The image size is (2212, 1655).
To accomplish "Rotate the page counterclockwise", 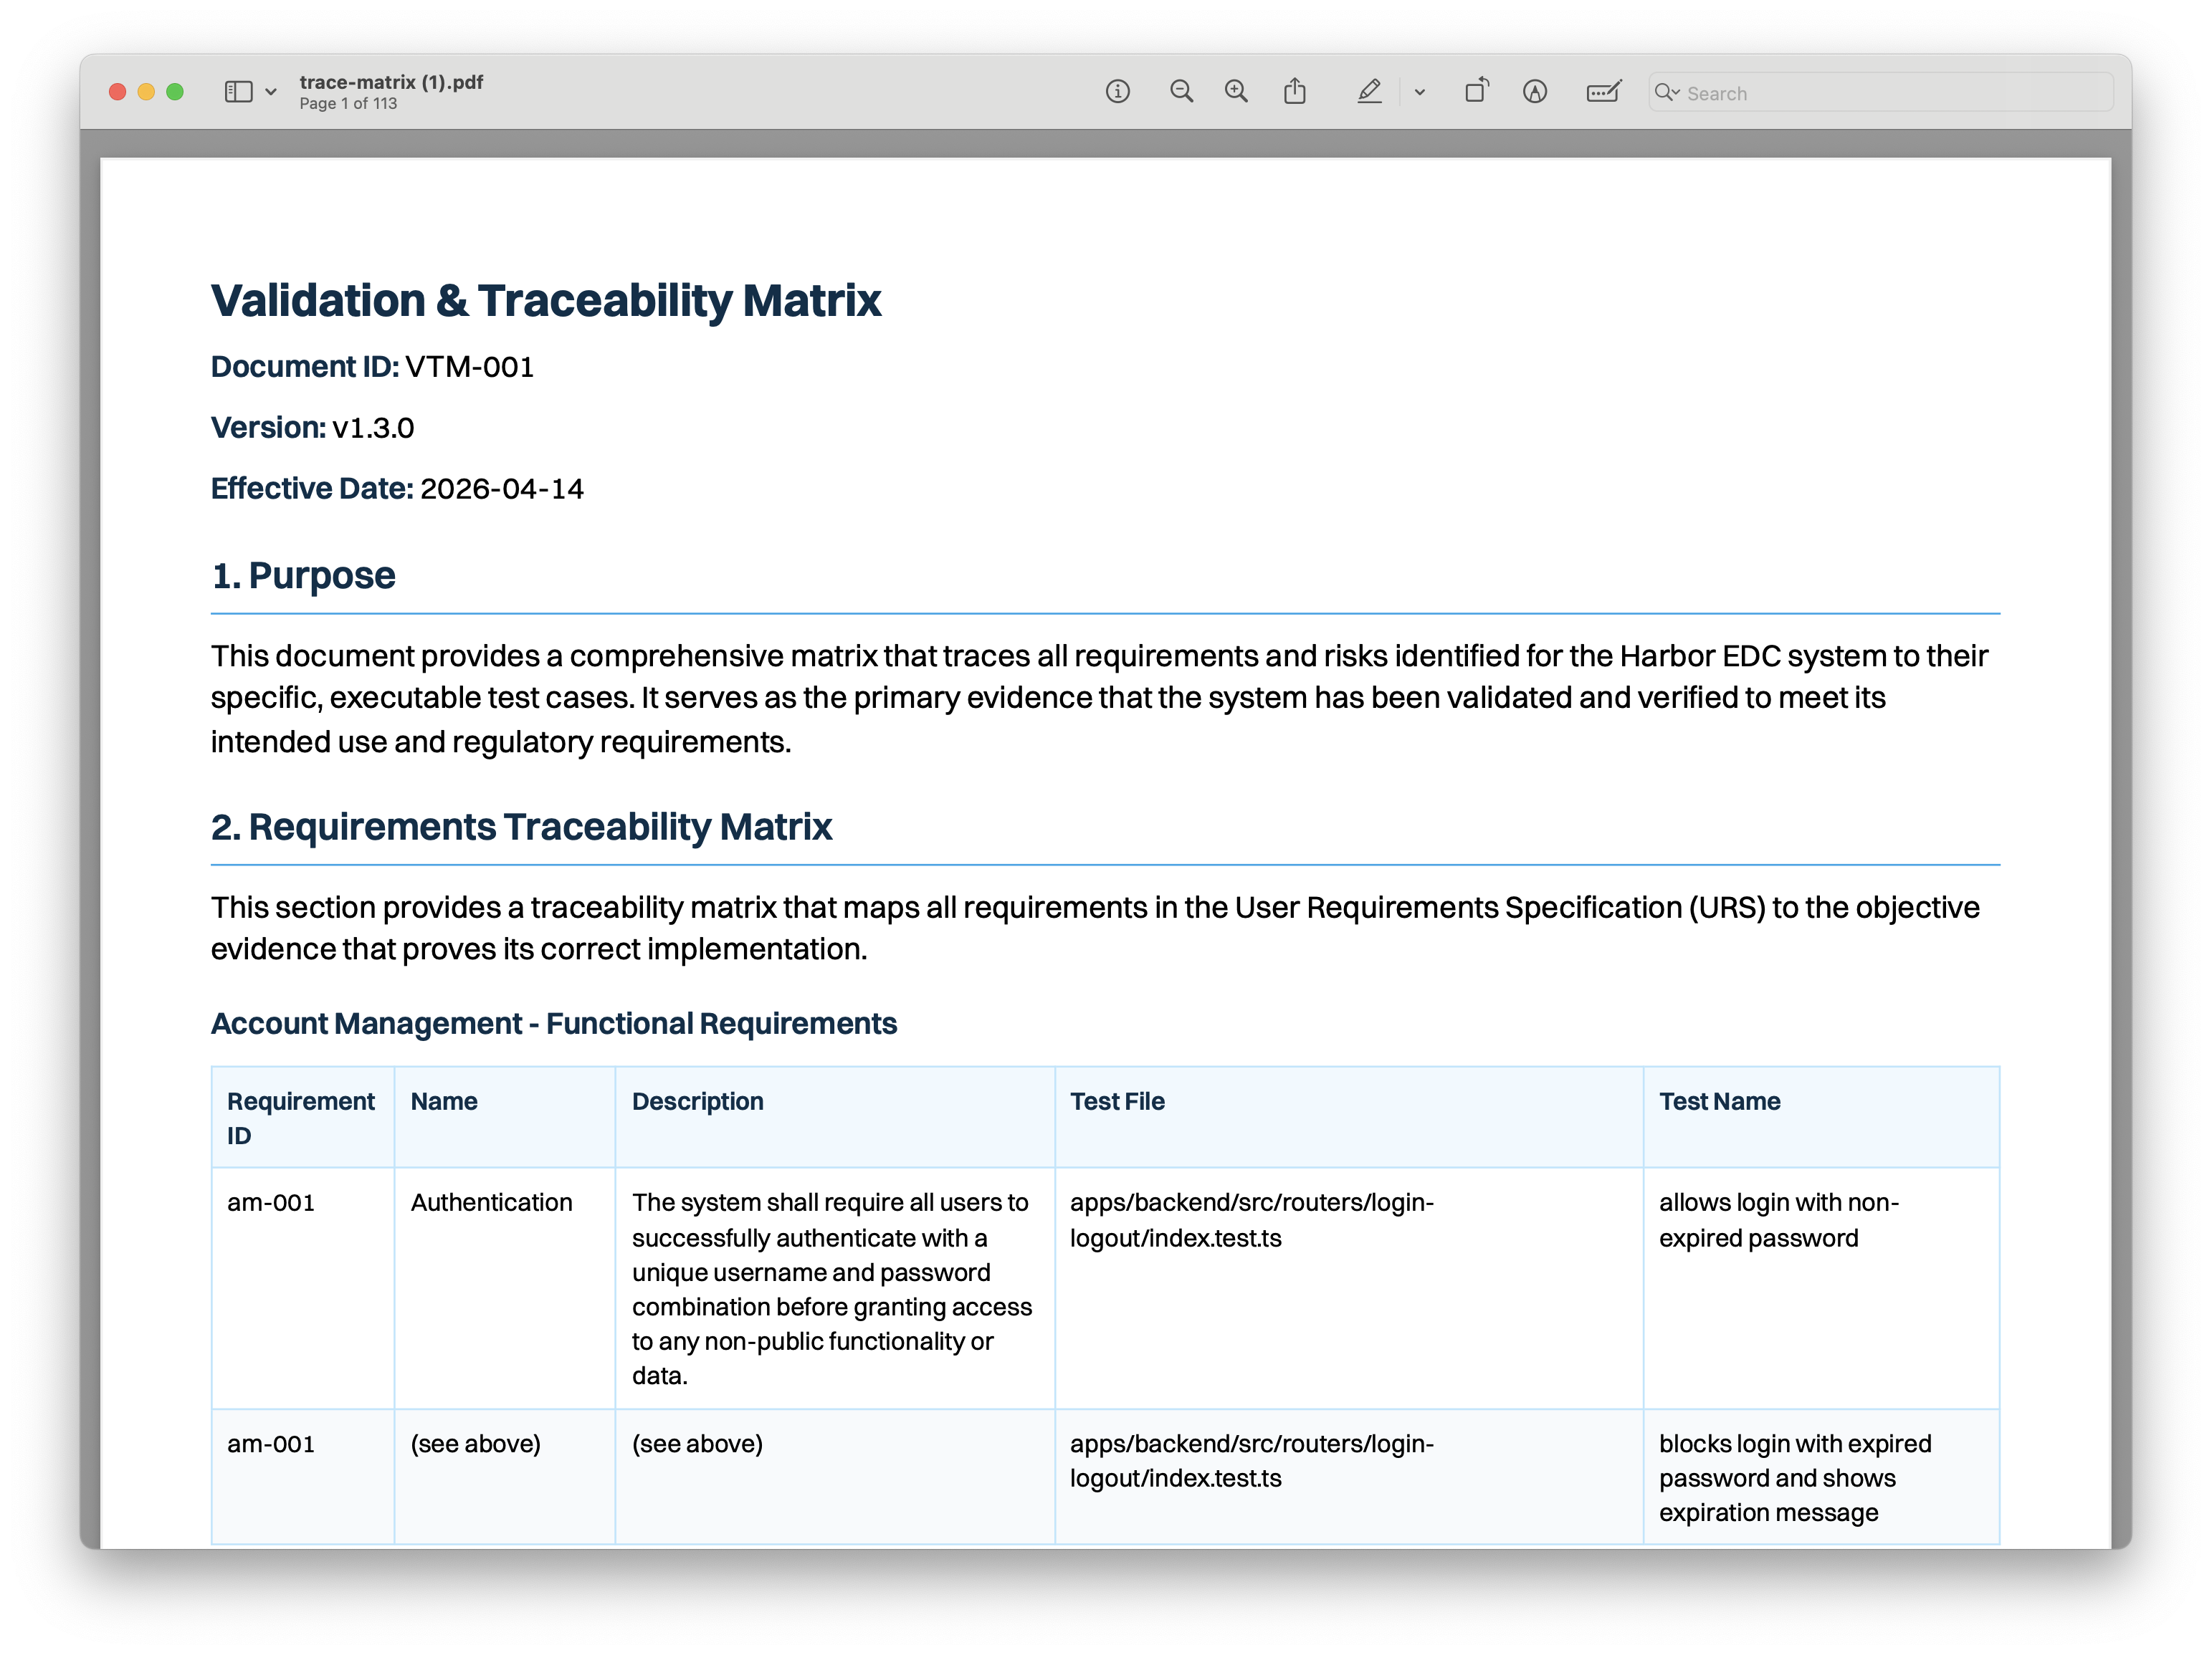I will pyautogui.click(x=1476, y=92).
